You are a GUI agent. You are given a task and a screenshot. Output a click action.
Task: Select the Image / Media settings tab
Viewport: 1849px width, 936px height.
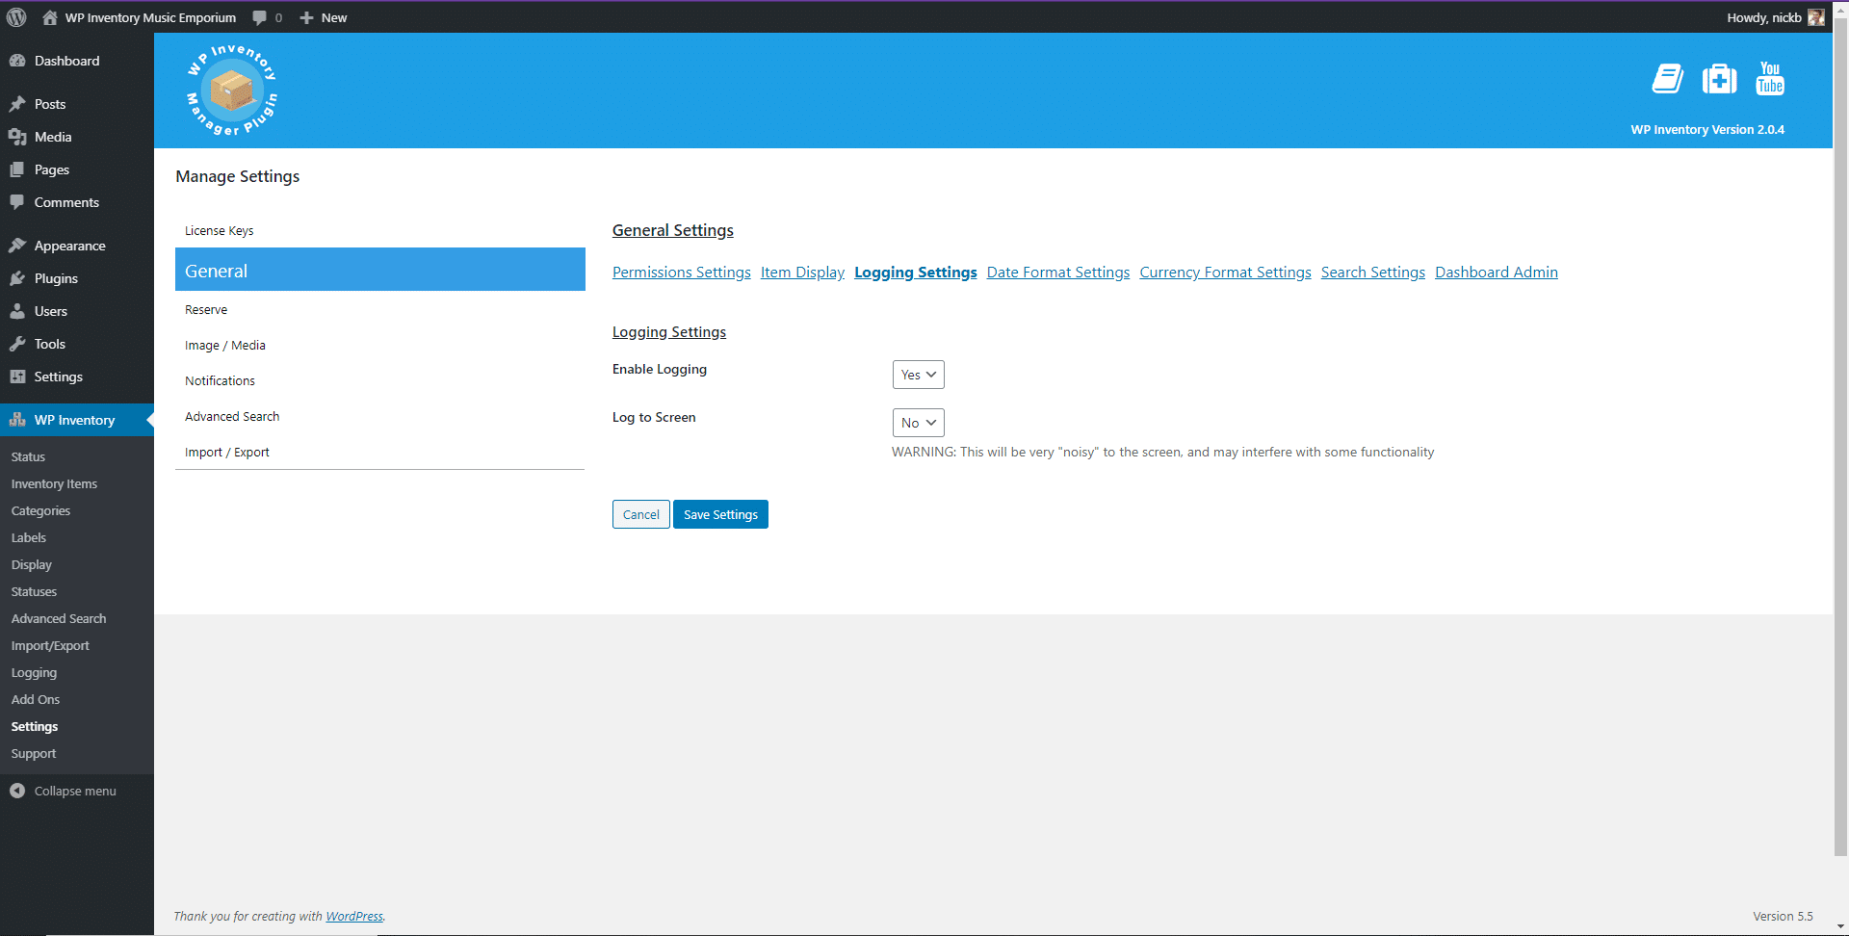point(379,345)
